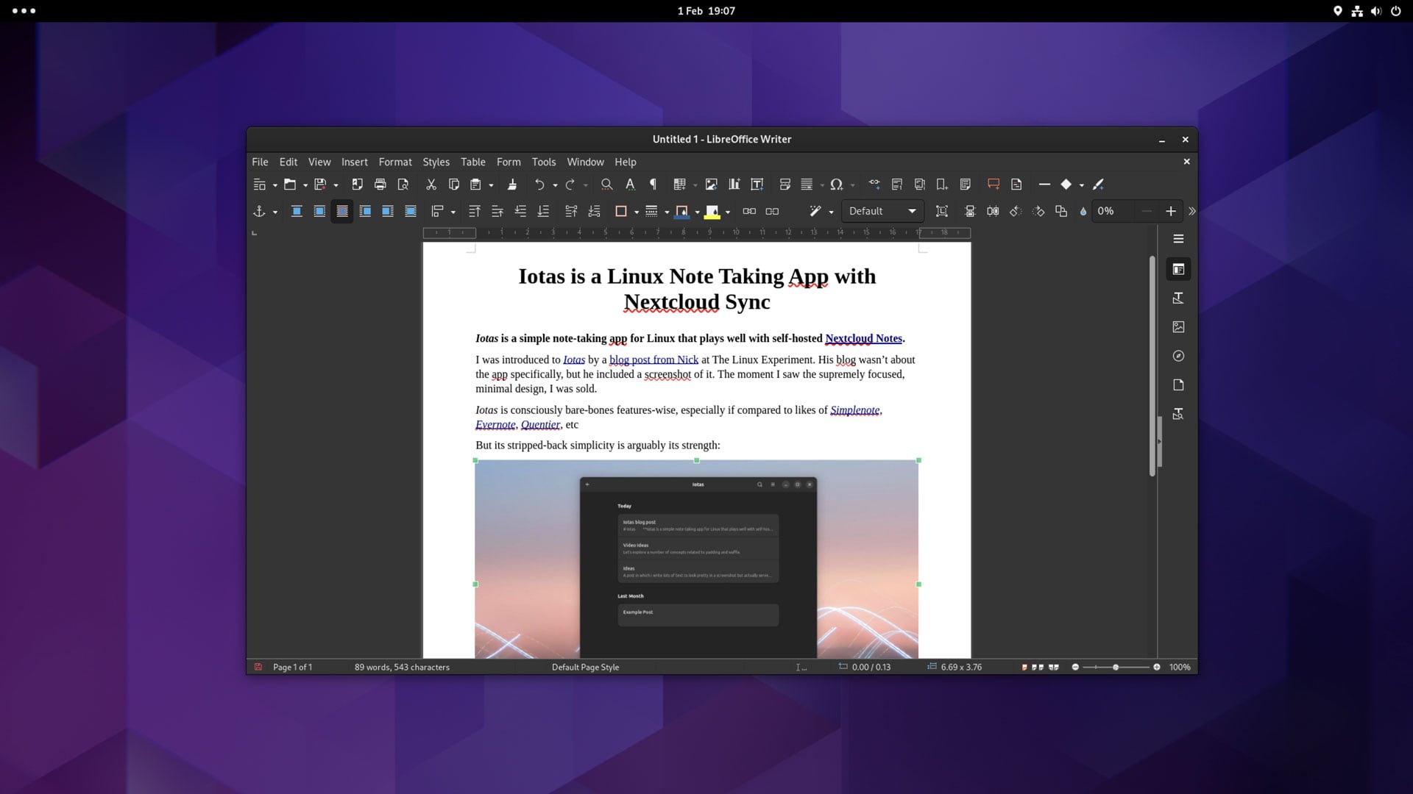This screenshot has height=794, width=1413.
Task: Click the Cut scissors icon
Action: (x=431, y=185)
